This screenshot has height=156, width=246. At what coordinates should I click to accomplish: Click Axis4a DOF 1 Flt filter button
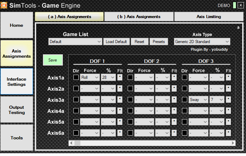120,111
